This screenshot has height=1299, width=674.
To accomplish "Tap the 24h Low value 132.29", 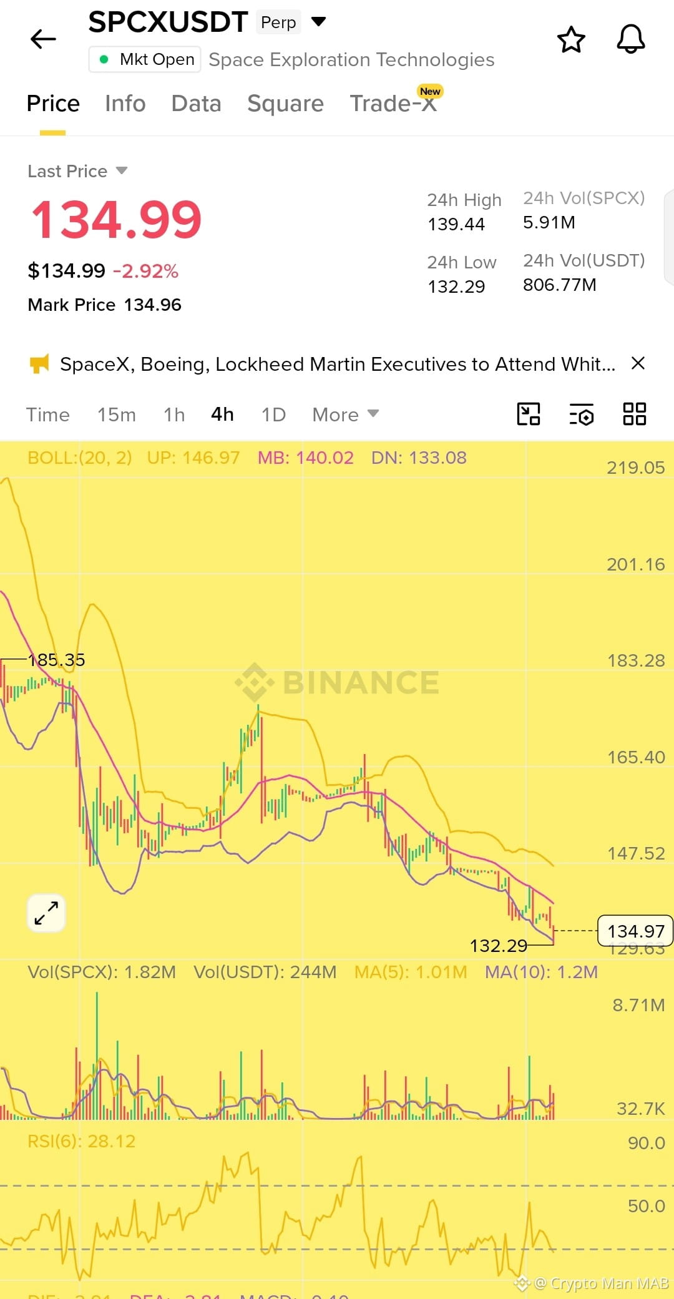I will [456, 287].
